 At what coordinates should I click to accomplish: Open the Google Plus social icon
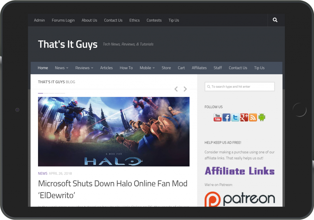click(244, 117)
